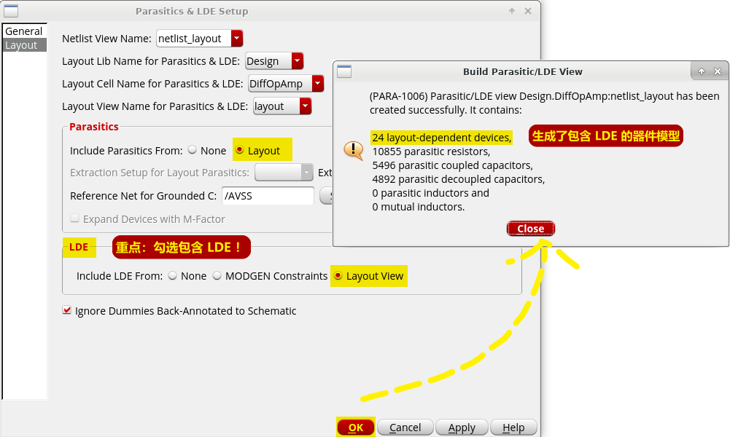Select MODGEN Constraints as LDE source
Screen dimensions: 730x437
click(x=217, y=276)
